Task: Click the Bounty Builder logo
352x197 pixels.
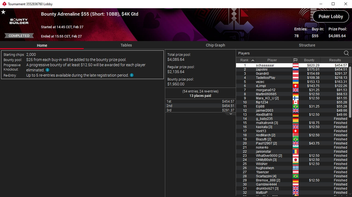Action: [x=19, y=21]
